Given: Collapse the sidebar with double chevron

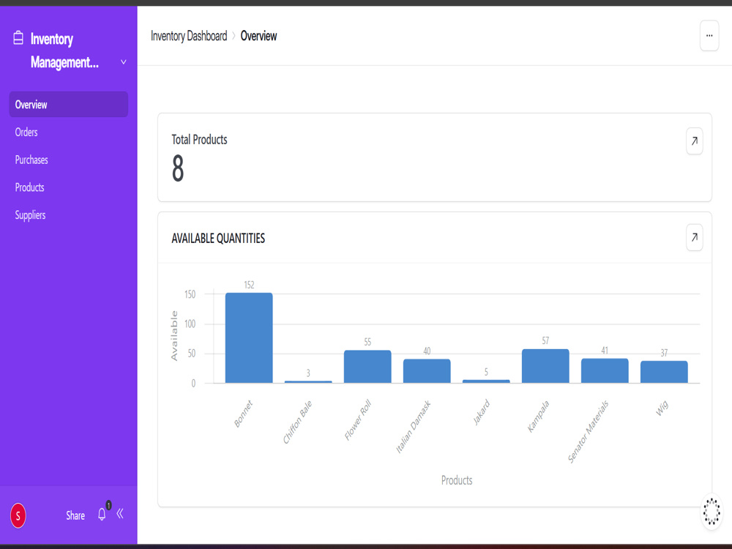Looking at the screenshot, I should coord(120,514).
